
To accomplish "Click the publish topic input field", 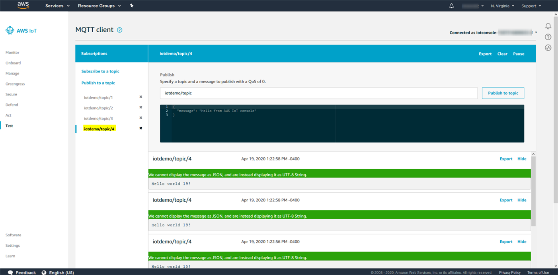I will click(318, 93).
